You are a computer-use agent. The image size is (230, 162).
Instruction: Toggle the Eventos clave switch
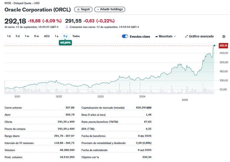pos(125,37)
